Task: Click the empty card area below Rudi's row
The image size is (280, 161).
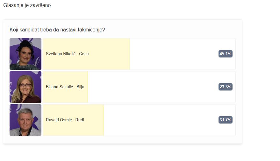Action: 123,140
